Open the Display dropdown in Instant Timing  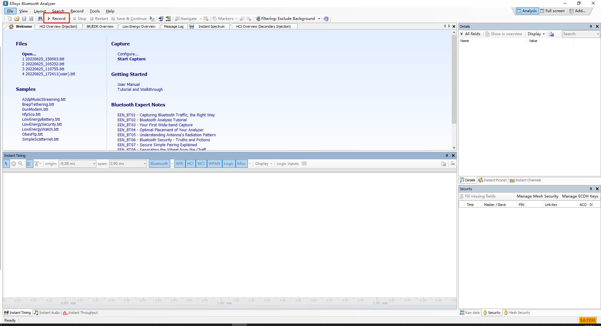pos(264,164)
